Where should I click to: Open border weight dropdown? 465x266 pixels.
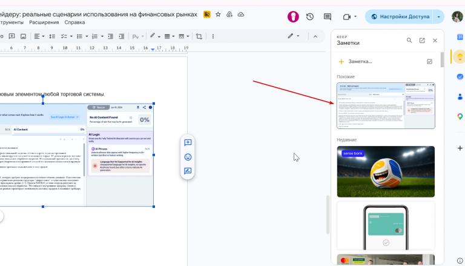170,36
